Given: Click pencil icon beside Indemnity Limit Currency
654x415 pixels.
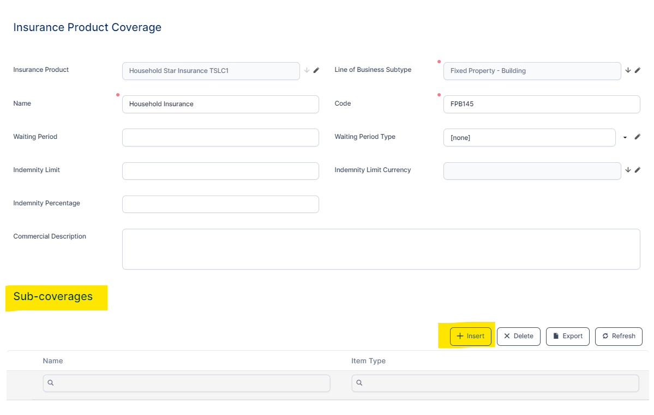Looking at the screenshot, I should (638, 170).
